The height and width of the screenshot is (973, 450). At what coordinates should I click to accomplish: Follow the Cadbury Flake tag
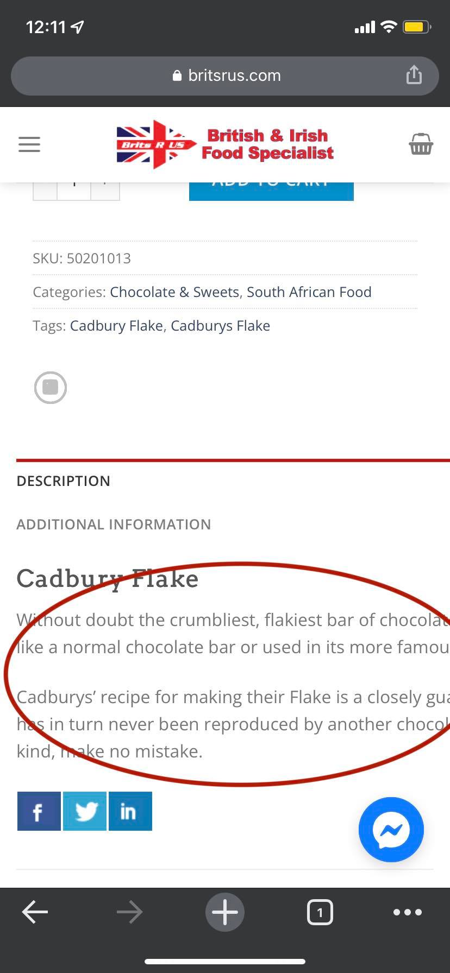click(x=116, y=326)
